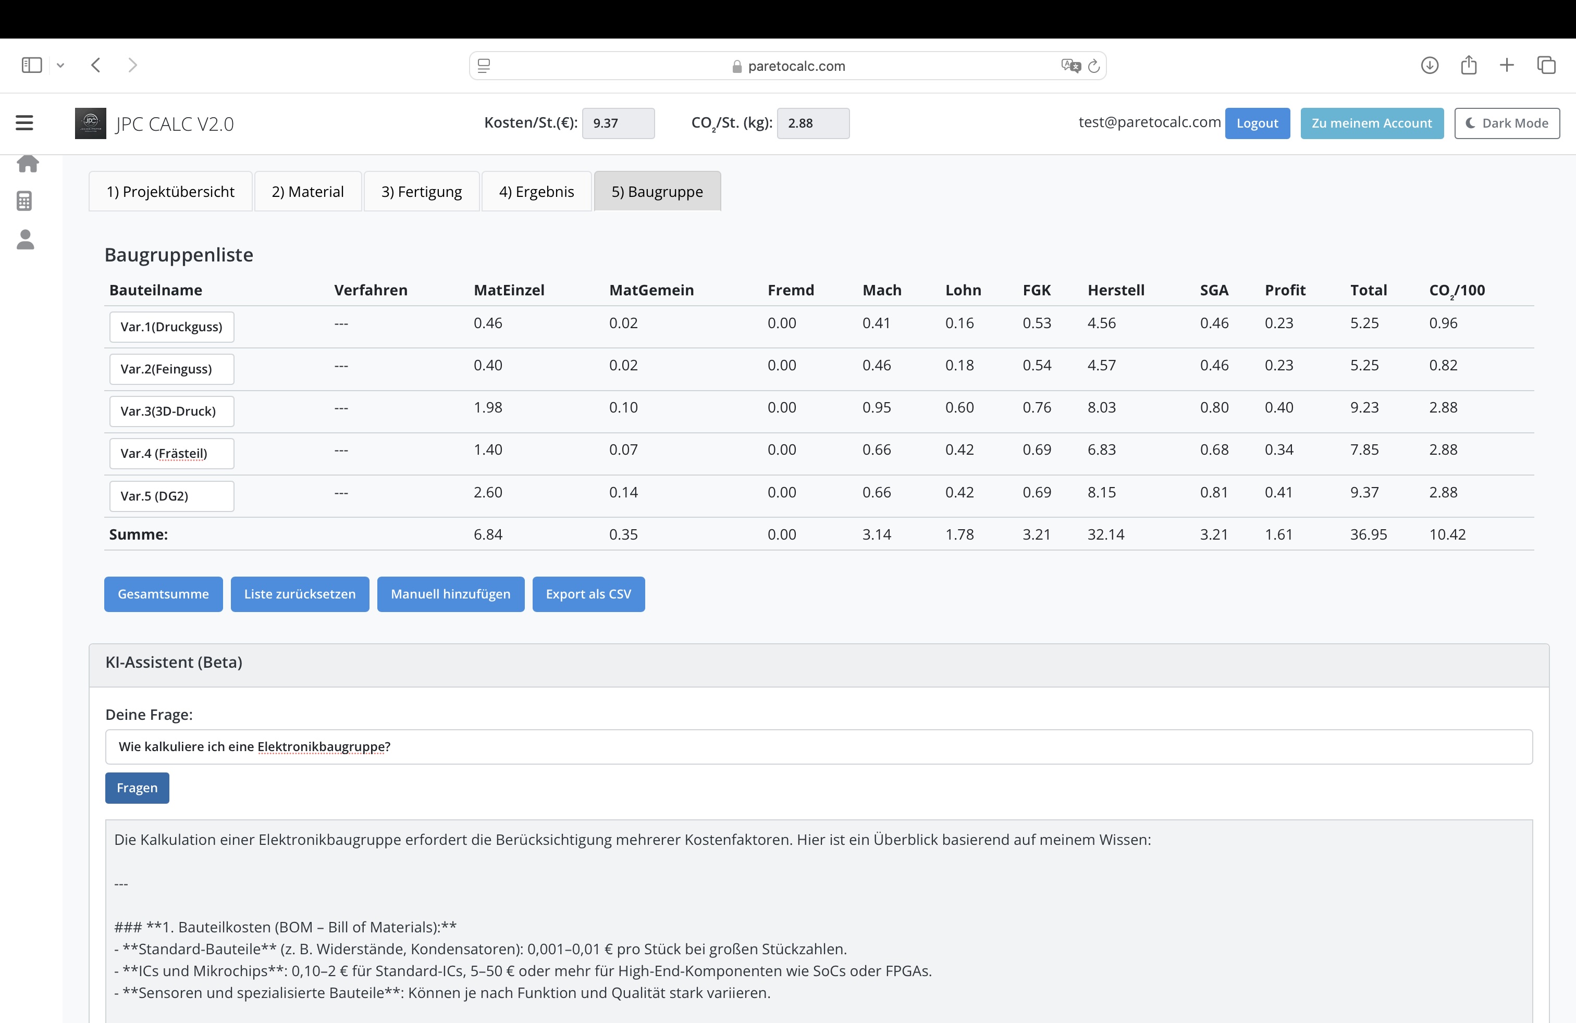Image resolution: width=1576 pixels, height=1023 pixels.
Task: Click the Logout button
Action: 1257,123
